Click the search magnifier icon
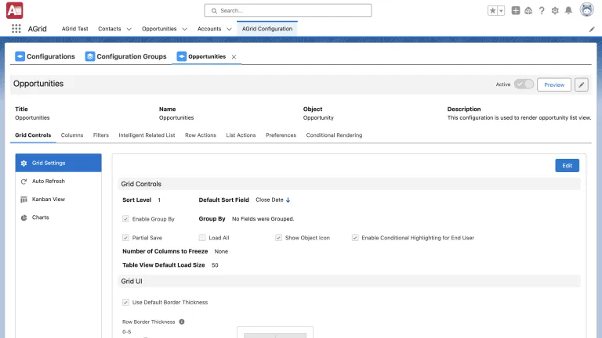Screen dimensions: 602x338 [x=214, y=11]
